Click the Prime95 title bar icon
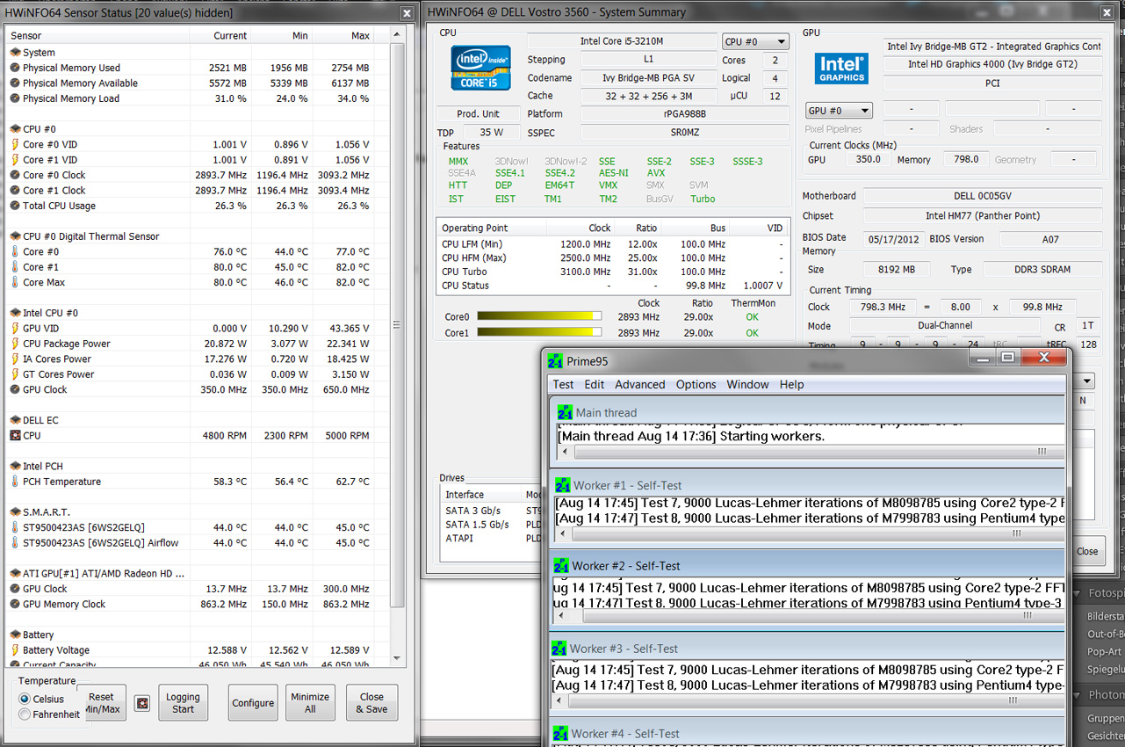The width and height of the screenshot is (1125, 747). tap(555, 361)
